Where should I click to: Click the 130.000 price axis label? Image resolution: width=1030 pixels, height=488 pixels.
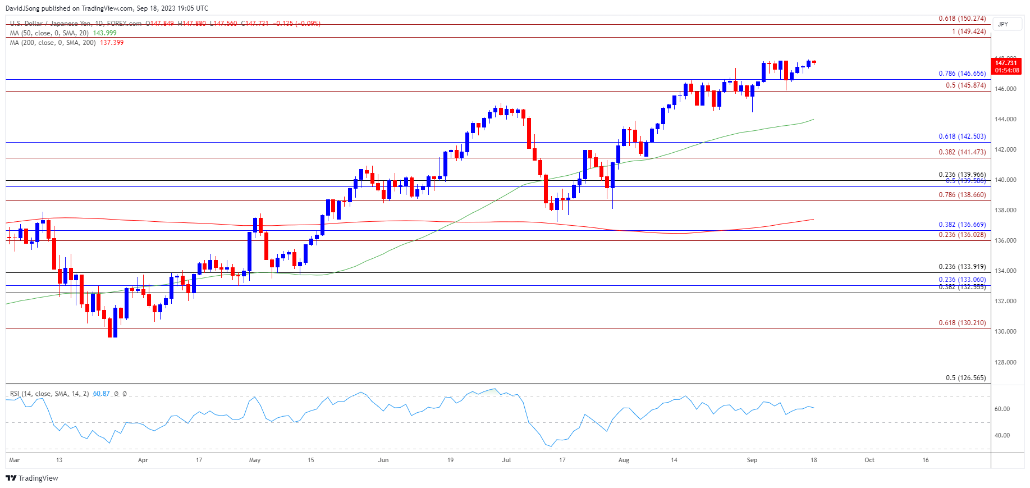(1005, 331)
